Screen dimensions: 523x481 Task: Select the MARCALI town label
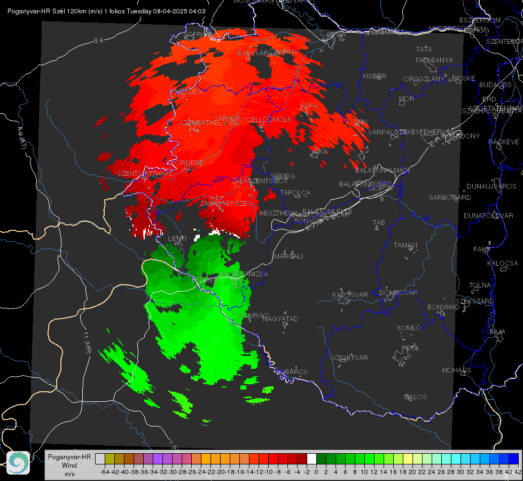pos(288,257)
